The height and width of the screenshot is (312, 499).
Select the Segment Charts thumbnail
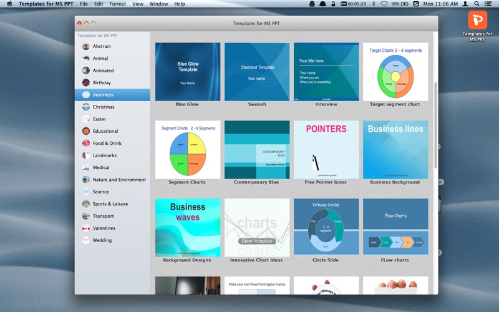(x=188, y=150)
